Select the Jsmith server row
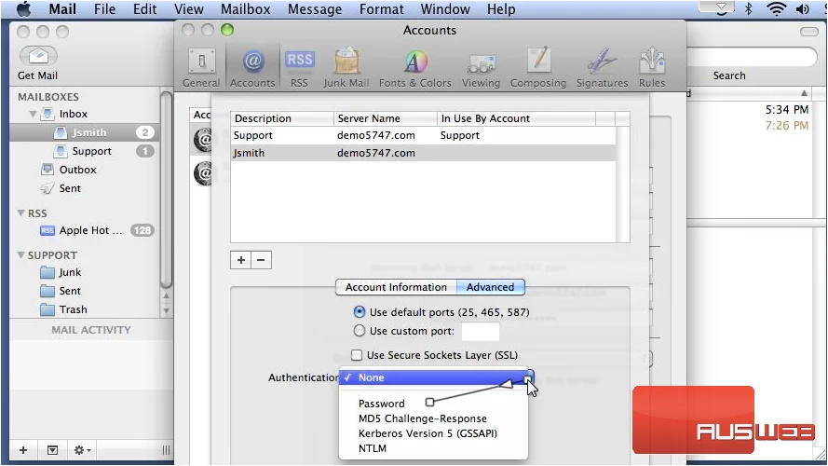Image resolution: width=828 pixels, height=466 pixels. [423, 153]
